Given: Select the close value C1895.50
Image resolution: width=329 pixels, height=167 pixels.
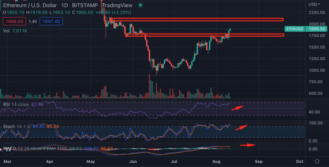Looking at the screenshot, I should tap(83, 12).
